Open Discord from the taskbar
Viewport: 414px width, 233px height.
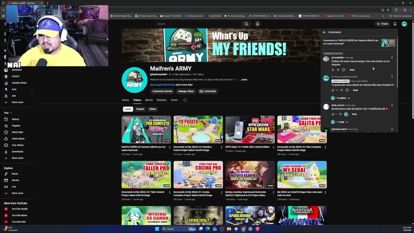coord(236,229)
